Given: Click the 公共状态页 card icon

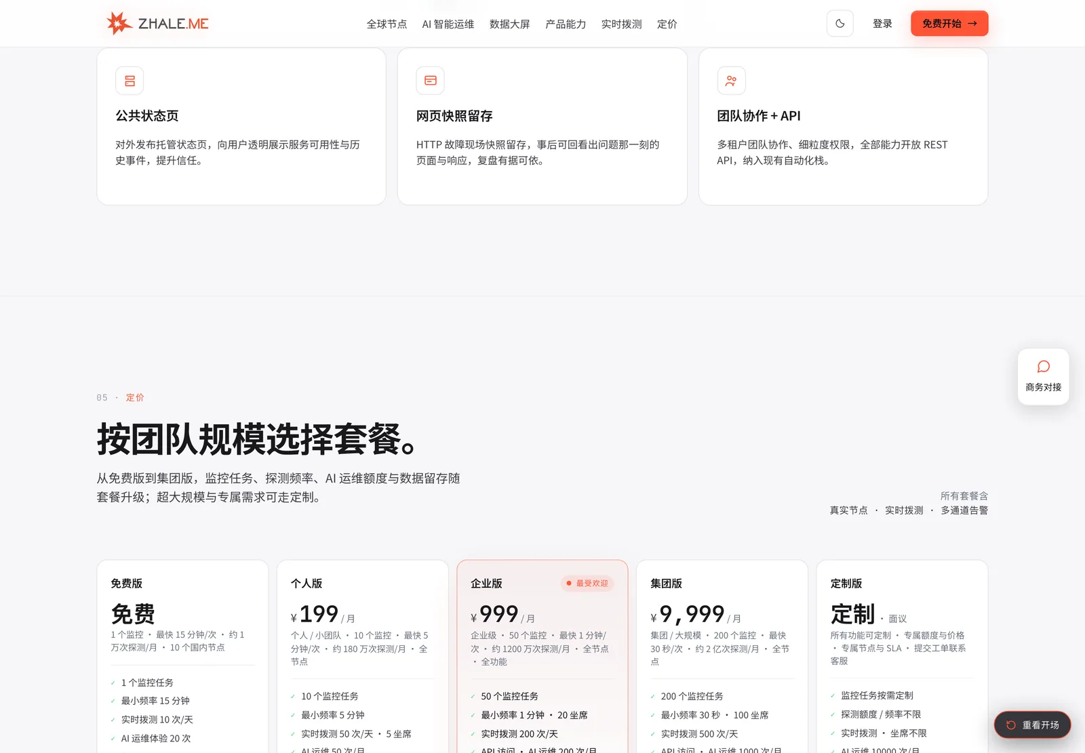Looking at the screenshot, I should tap(130, 81).
